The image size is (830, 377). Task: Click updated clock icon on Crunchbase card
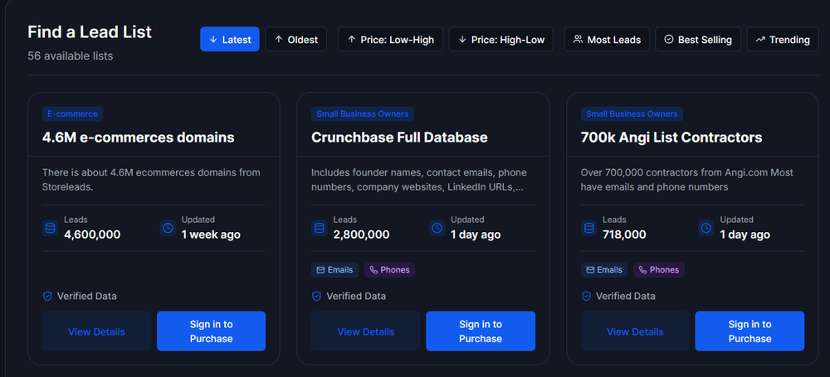pyautogui.click(x=437, y=228)
